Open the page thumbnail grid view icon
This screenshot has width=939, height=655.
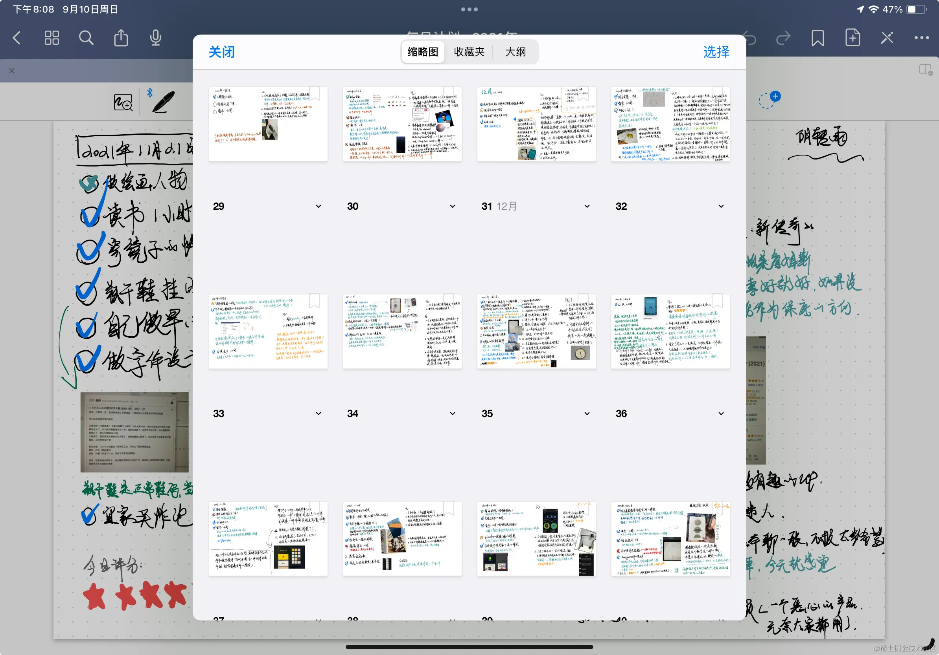click(x=52, y=38)
